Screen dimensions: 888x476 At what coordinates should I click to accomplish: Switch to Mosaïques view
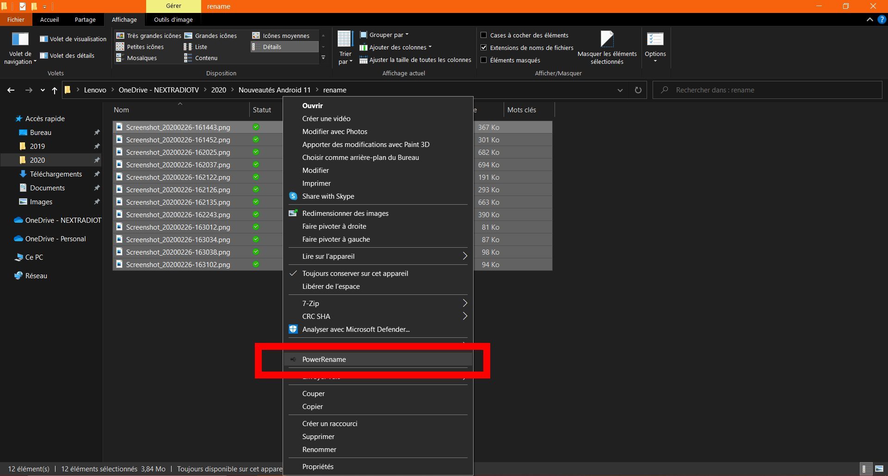coord(136,58)
